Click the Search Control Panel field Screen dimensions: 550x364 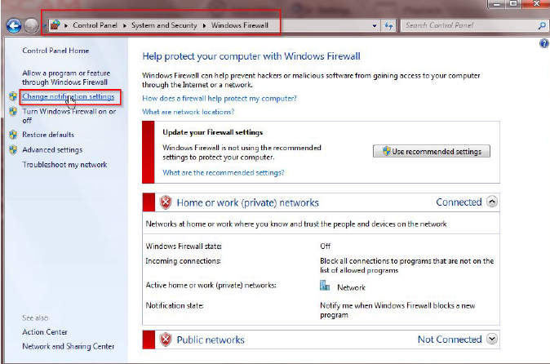pyautogui.click(x=469, y=25)
